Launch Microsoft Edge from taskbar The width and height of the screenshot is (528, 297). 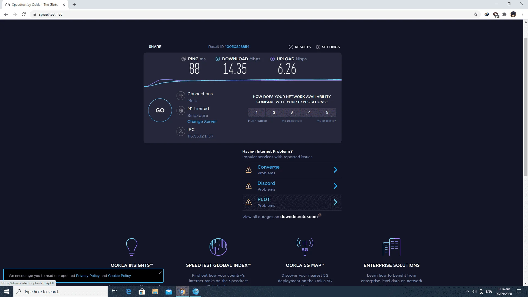pos(128,291)
